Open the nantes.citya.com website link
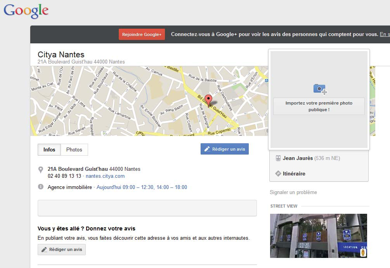 pos(105,176)
